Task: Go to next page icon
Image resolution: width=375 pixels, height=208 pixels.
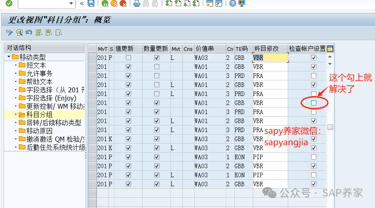Action: click(x=187, y=3)
